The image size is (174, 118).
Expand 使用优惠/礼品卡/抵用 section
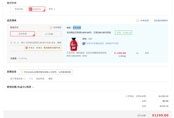click(20, 87)
